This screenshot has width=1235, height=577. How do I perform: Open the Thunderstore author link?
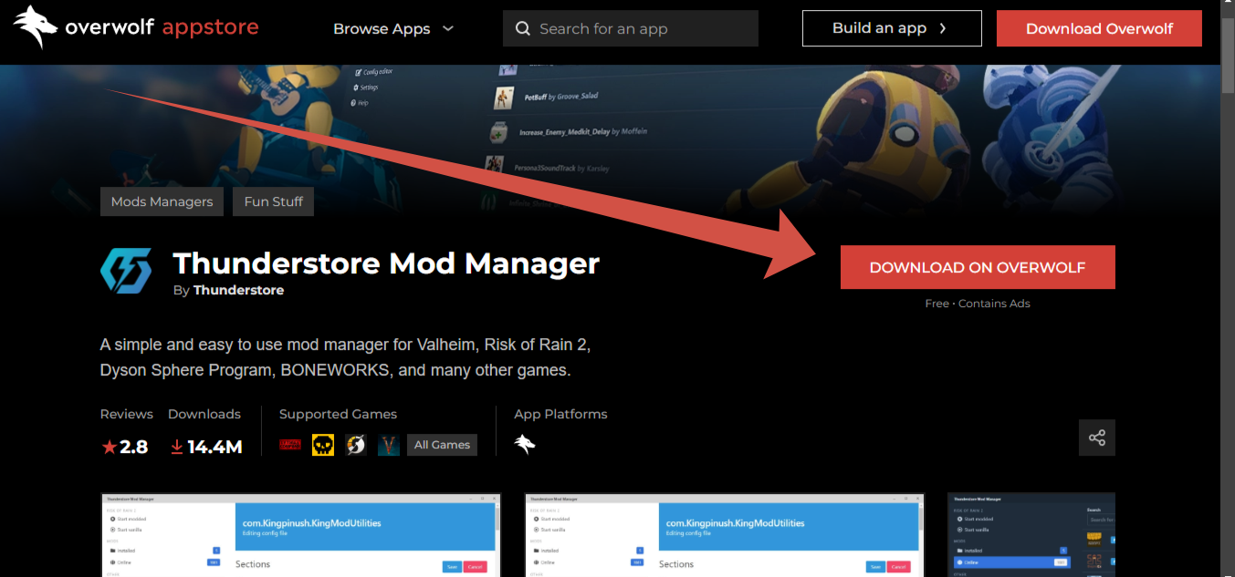tap(238, 290)
